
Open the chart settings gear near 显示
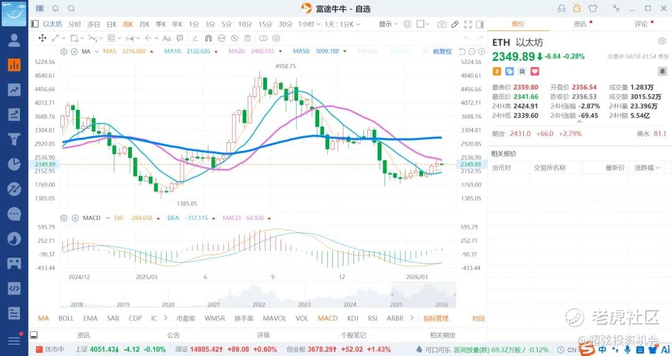pos(407,24)
